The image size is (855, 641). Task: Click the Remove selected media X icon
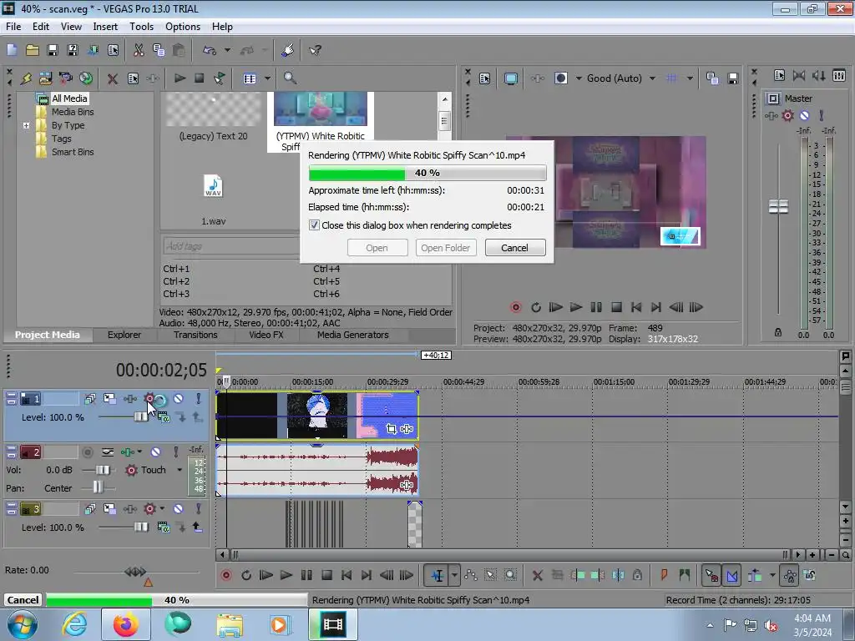click(x=113, y=78)
